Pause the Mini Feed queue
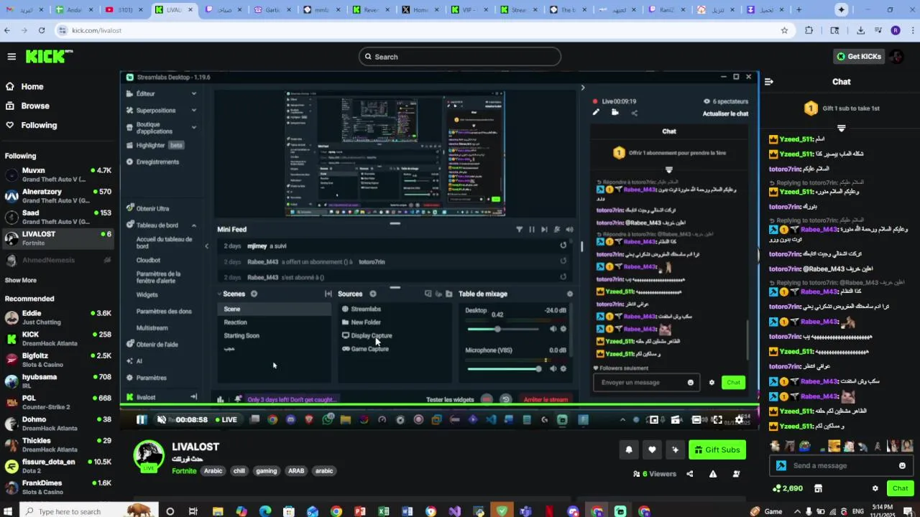920x517 pixels. point(532,230)
